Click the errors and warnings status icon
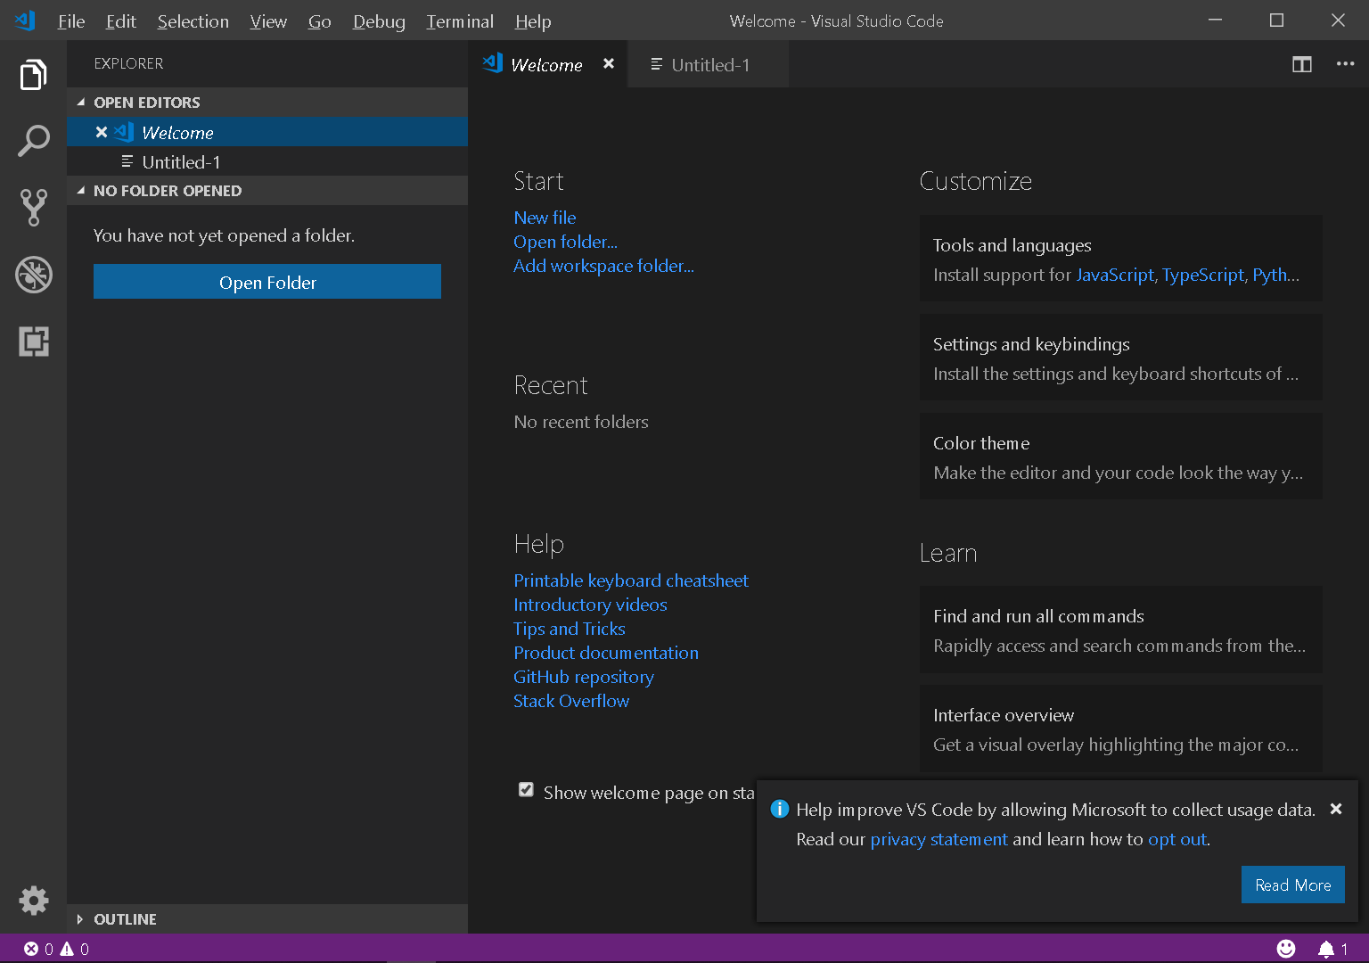This screenshot has width=1369, height=963. pos(53,949)
